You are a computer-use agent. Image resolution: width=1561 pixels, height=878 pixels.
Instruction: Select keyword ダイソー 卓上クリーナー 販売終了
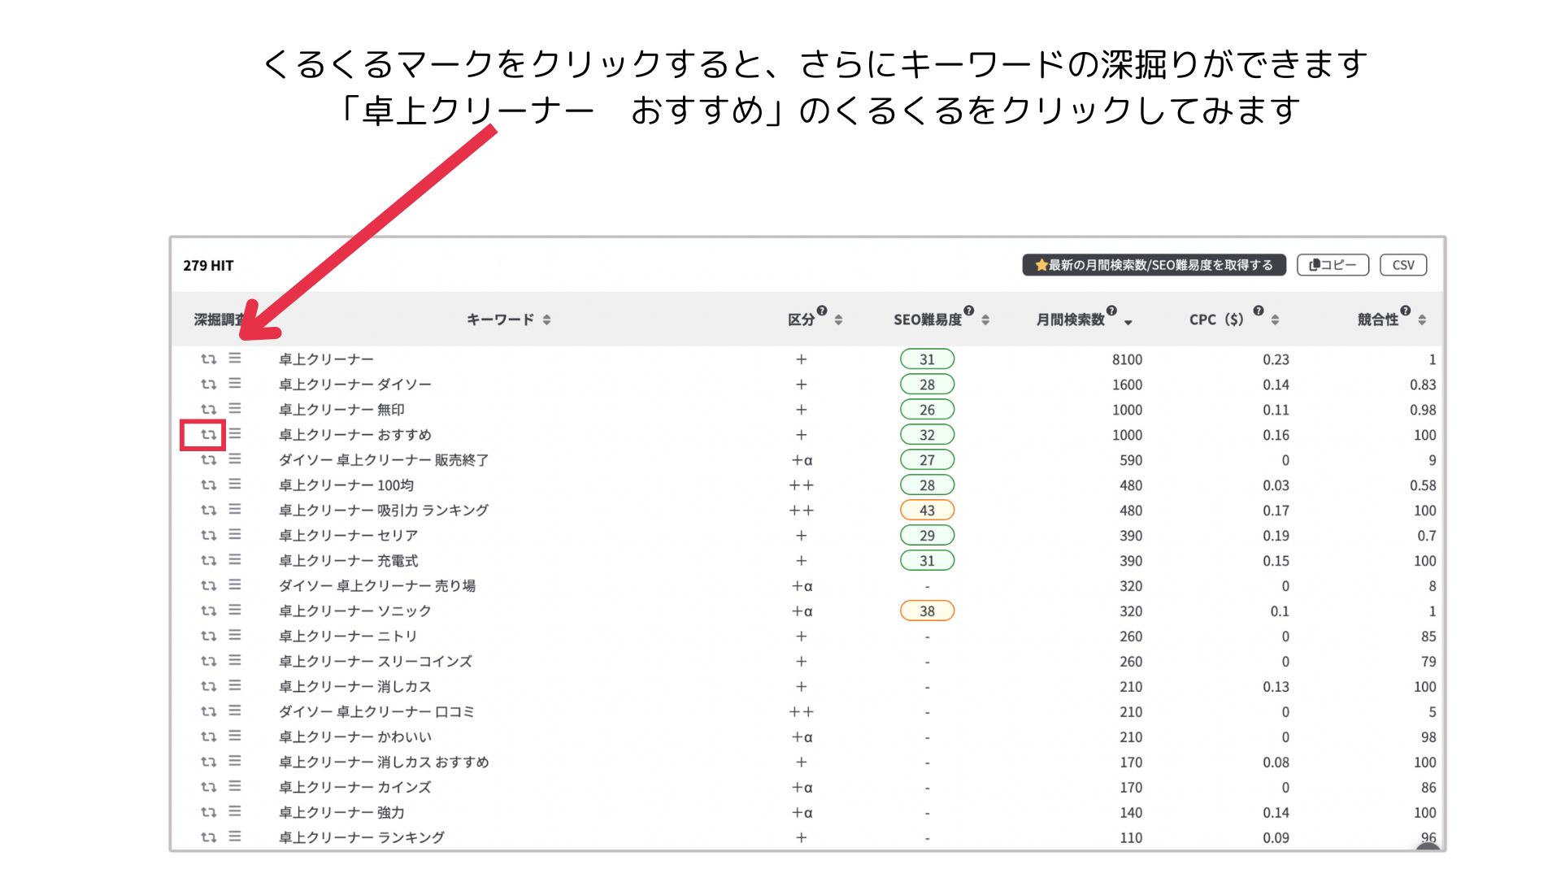[x=384, y=460]
